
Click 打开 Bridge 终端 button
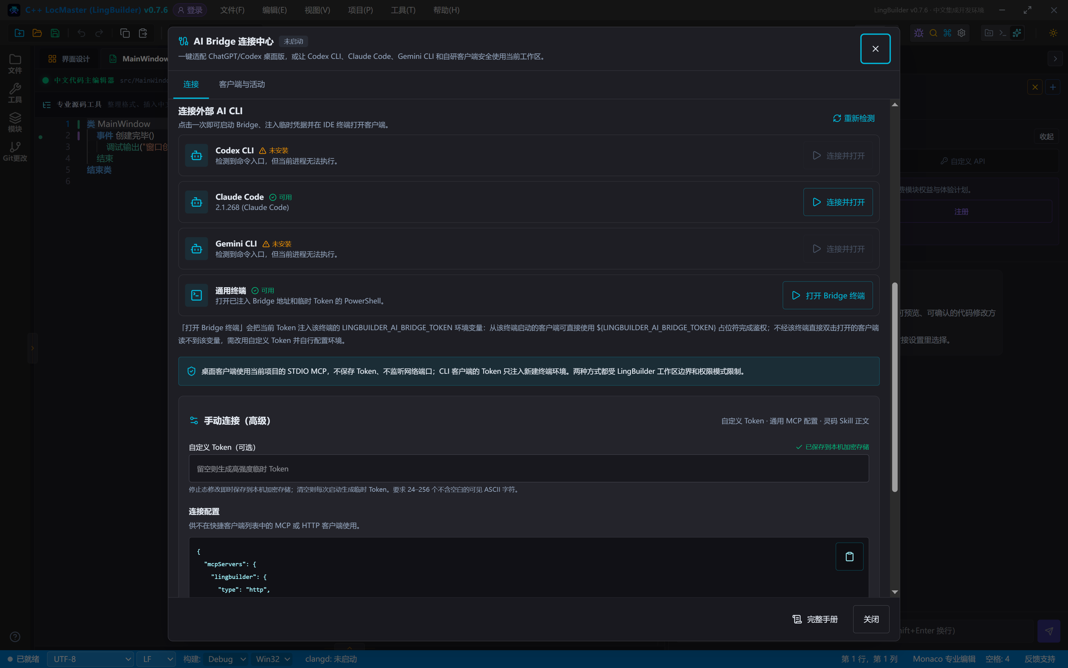coord(827,296)
